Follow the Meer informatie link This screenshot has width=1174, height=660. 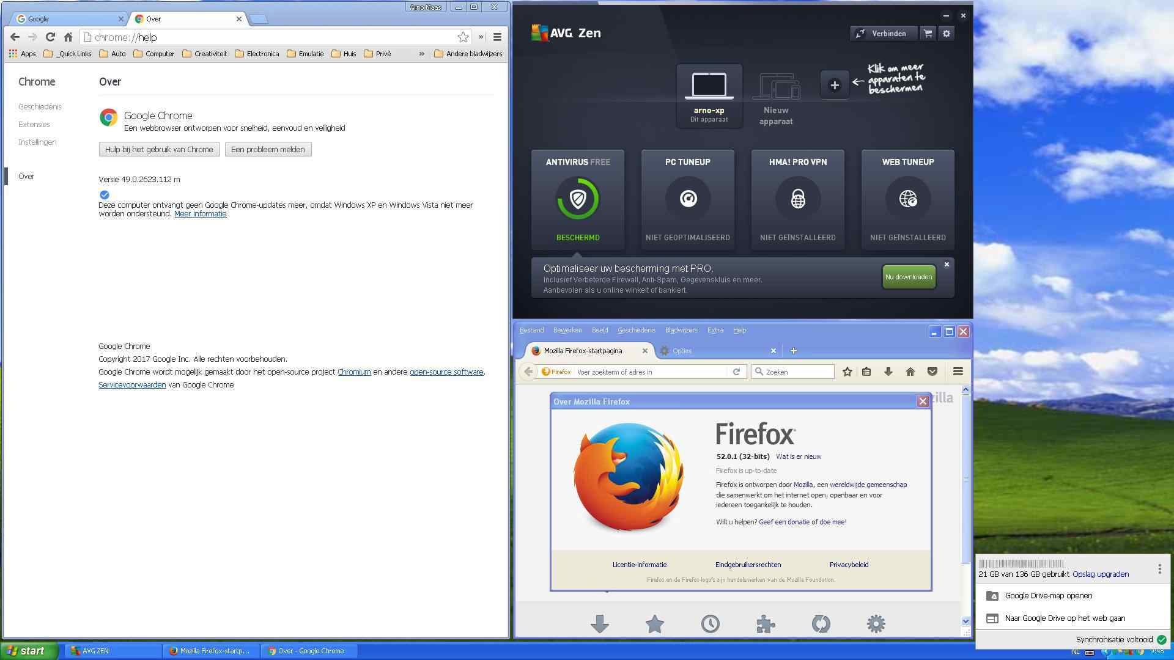[x=201, y=214]
